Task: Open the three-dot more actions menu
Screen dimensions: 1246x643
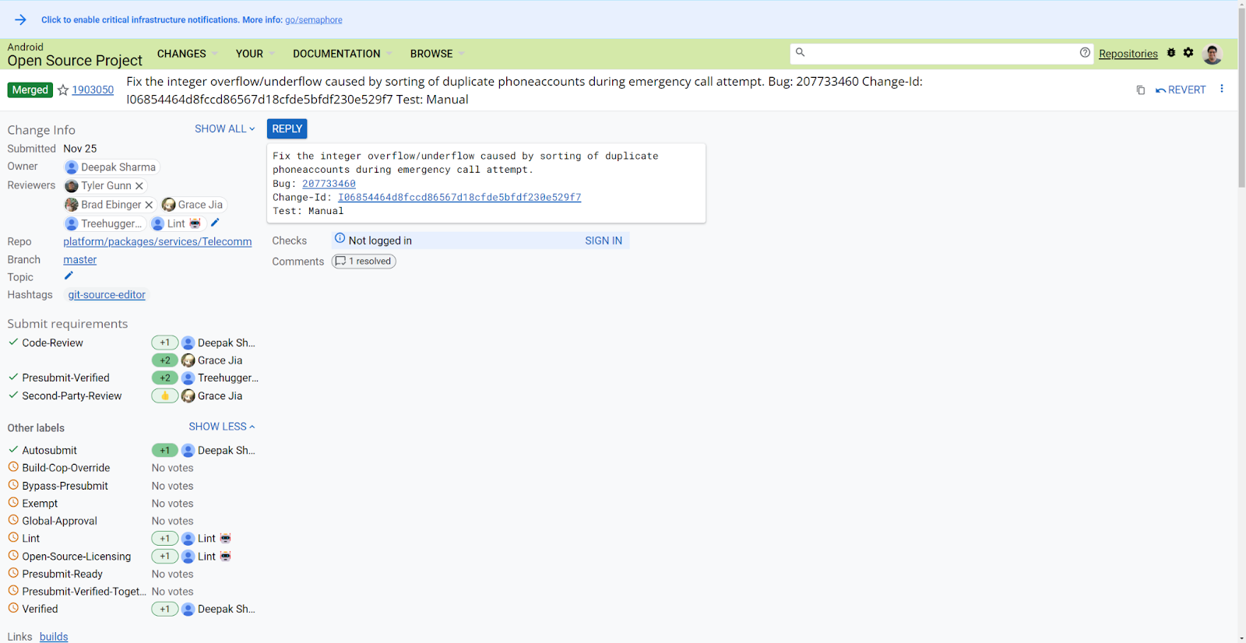Action: coord(1221,89)
